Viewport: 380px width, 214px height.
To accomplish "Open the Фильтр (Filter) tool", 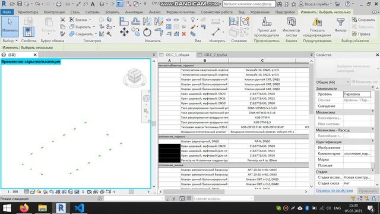I will [x=340, y=26].
